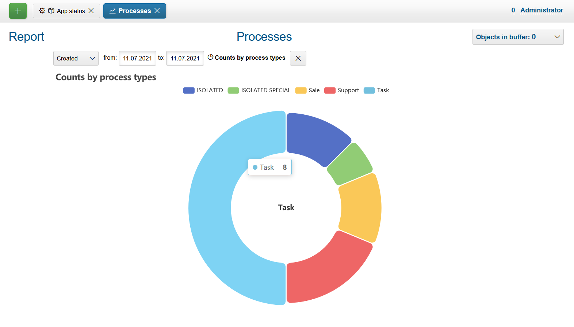Hide the Sale series via legend
Viewport: 574px width, 327px height.
coord(307,90)
